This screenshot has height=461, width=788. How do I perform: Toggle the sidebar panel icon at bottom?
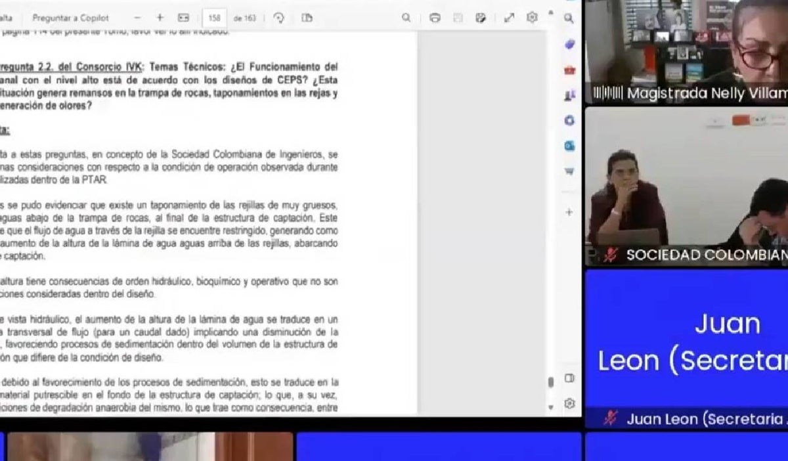(569, 378)
